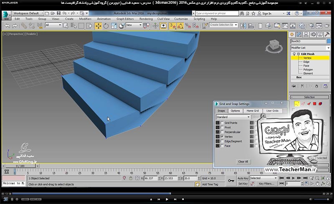Toggle the Auto Key button
Image resolution: width=334 pixels, height=204 pixels.
point(243,178)
